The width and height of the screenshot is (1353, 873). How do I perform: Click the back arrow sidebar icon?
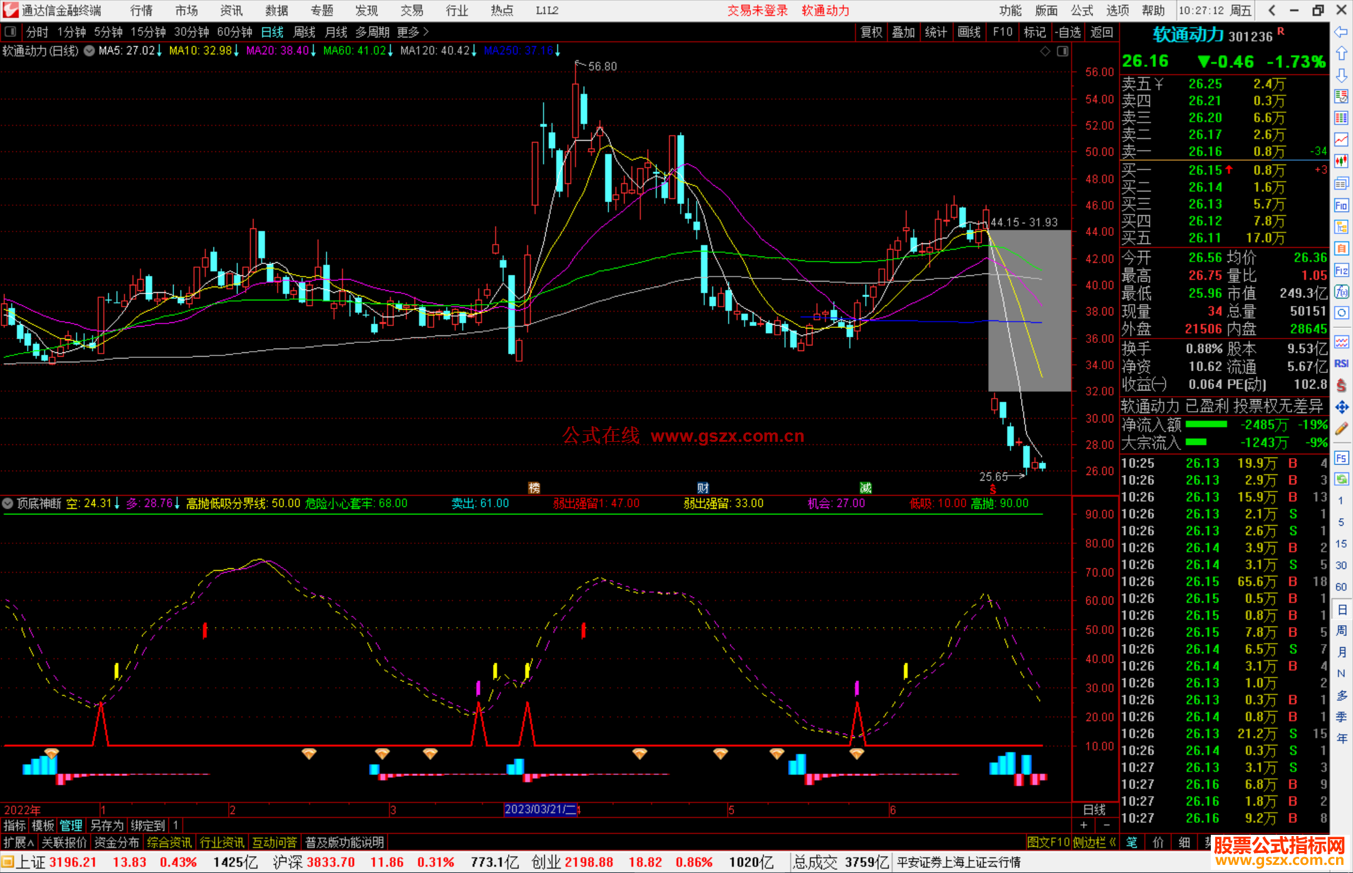pyautogui.click(x=1341, y=31)
